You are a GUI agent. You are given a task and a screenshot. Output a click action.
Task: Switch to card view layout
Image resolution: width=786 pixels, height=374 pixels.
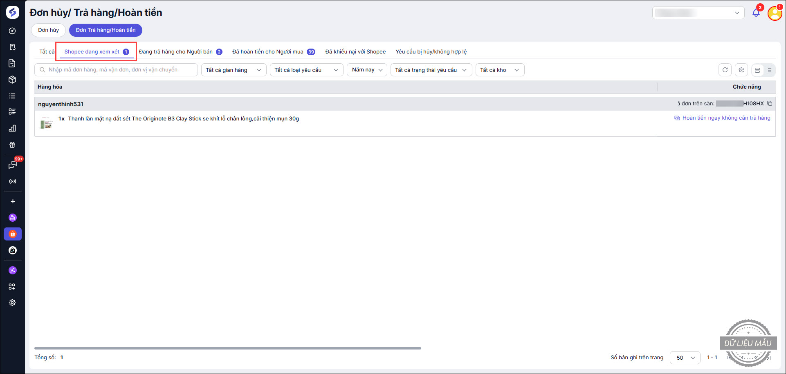pos(757,70)
